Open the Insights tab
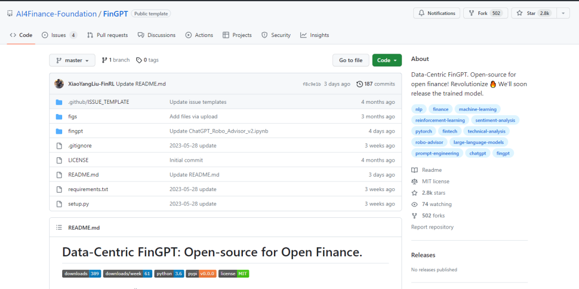The image size is (579, 289). point(315,35)
